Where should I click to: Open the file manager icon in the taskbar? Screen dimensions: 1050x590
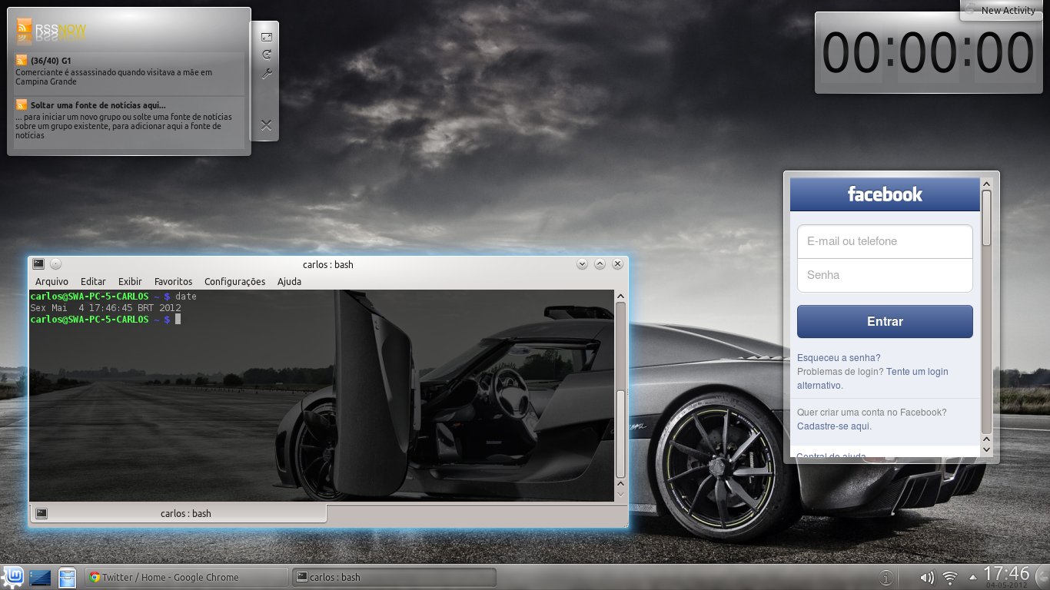[x=68, y=577]
